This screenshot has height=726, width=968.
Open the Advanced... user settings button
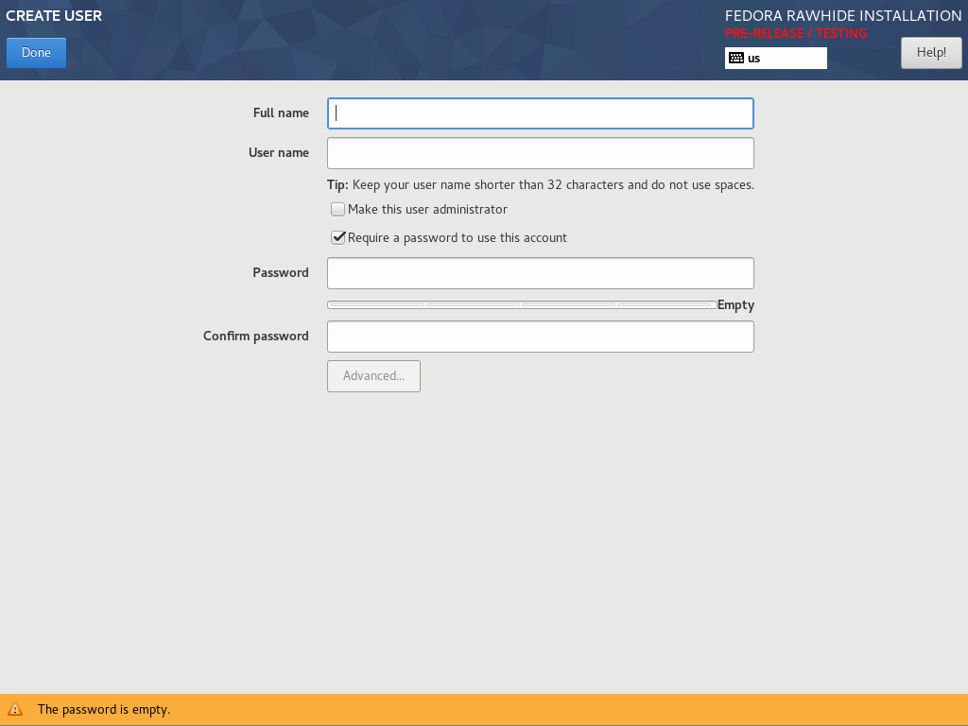(373, 376)
